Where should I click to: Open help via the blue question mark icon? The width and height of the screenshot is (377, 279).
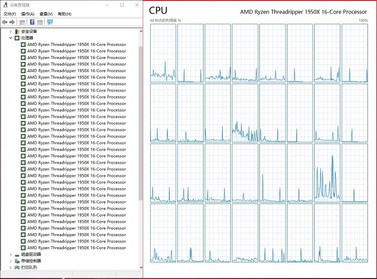coord(32,22)
